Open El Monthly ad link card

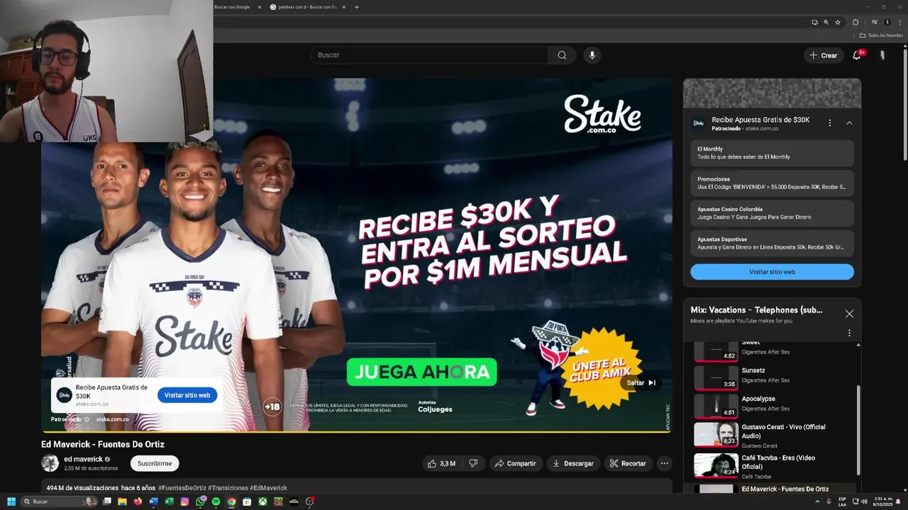[772, 153]
